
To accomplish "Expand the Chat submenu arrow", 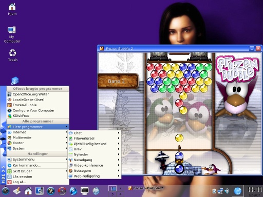I will [x=119, y=133].
